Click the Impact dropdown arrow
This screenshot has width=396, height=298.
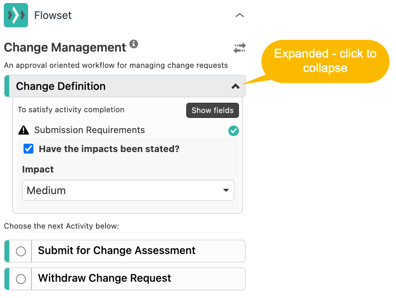click(x=226, y=190)
